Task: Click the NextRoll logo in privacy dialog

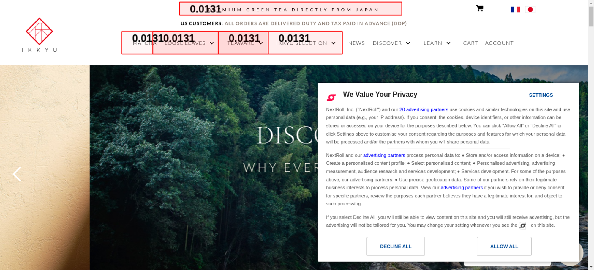Action: click(x=331, y=97)
